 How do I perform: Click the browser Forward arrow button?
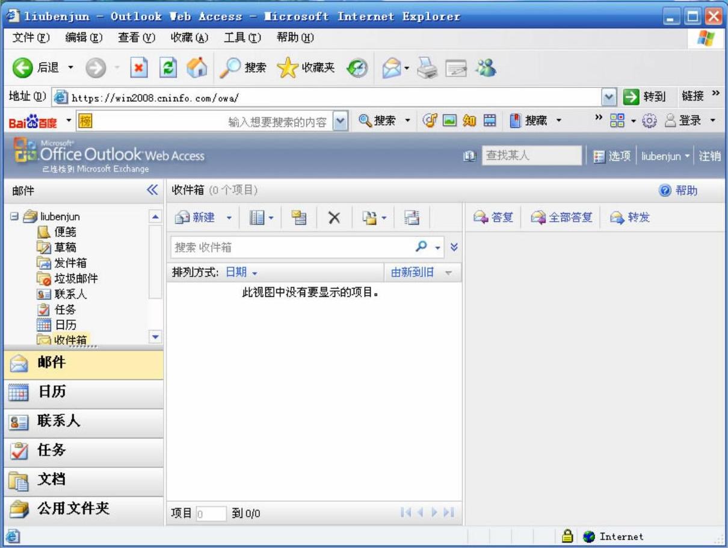pos(94,68)
